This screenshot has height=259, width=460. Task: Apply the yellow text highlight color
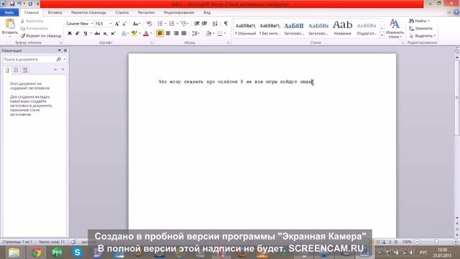click(134, 34)
